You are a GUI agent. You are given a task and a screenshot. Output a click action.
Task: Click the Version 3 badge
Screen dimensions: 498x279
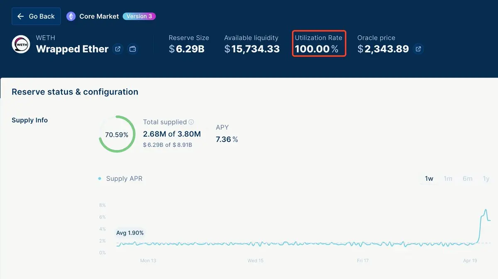coord(139,16)
